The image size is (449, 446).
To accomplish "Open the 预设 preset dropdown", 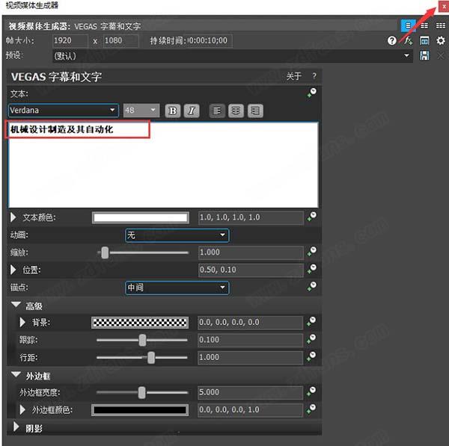I will (233, 56).
